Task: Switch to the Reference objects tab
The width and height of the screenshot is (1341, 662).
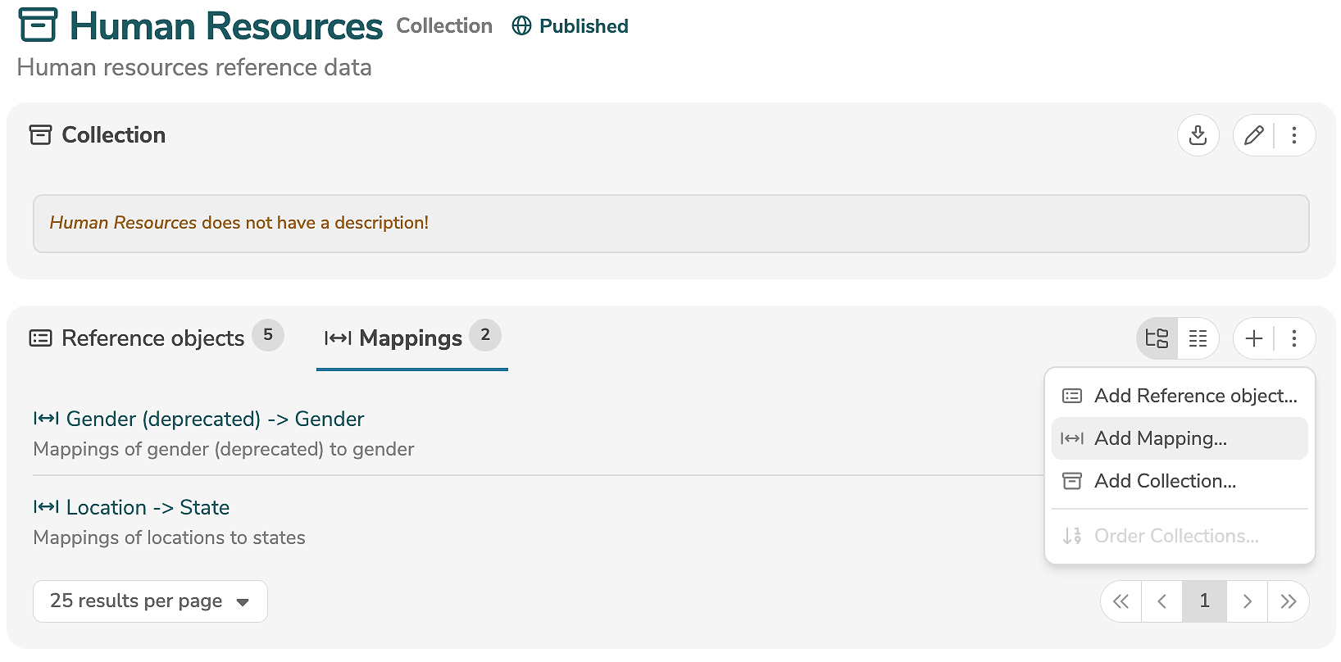Action: coord(153,338)
